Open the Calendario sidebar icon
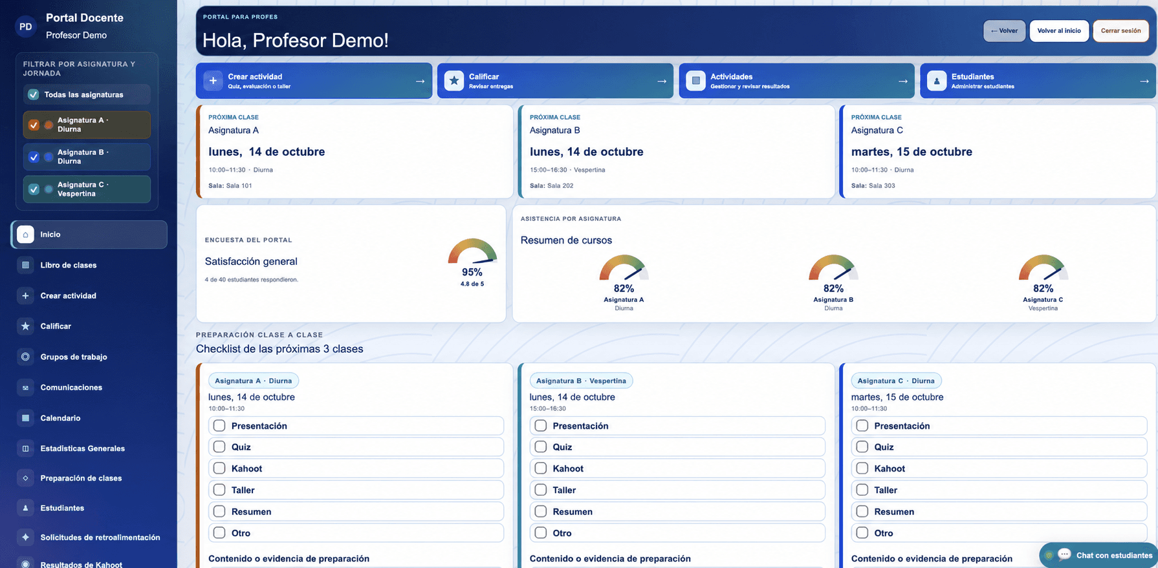This screenshot has height=568, width=1158. click(25, 418)
